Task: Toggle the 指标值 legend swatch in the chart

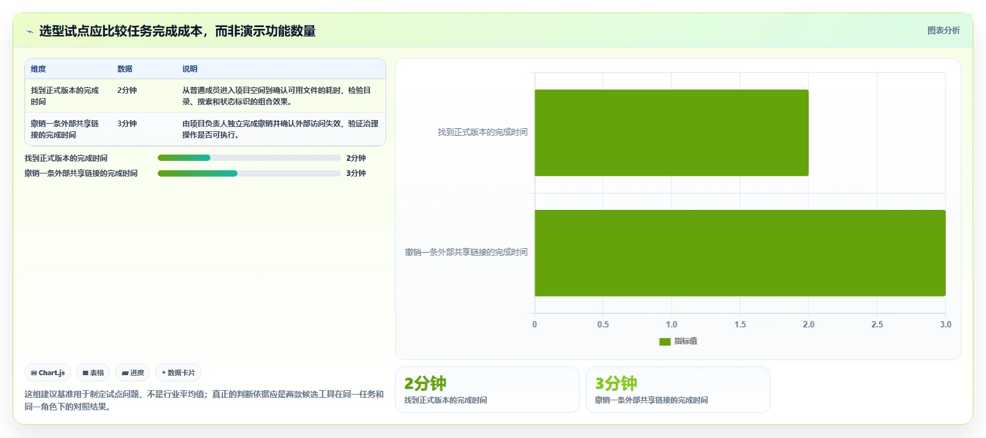Action: point(665,341)
